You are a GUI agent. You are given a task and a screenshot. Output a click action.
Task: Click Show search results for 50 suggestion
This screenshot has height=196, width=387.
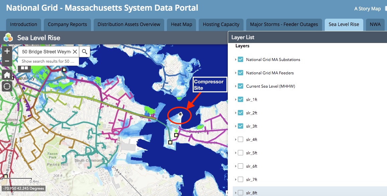48,61
